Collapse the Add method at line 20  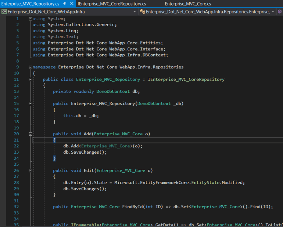point(31,134)
